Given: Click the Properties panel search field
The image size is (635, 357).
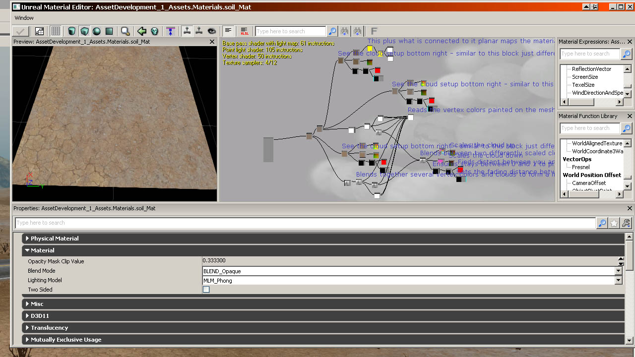Looking at the screenshot, I should tap(305, 223).
